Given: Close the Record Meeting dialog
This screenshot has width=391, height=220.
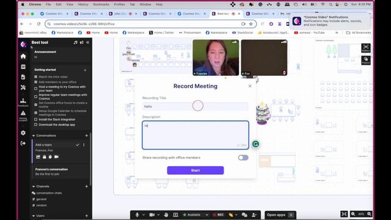Looking at the screenshot, I should click(250, 86).
